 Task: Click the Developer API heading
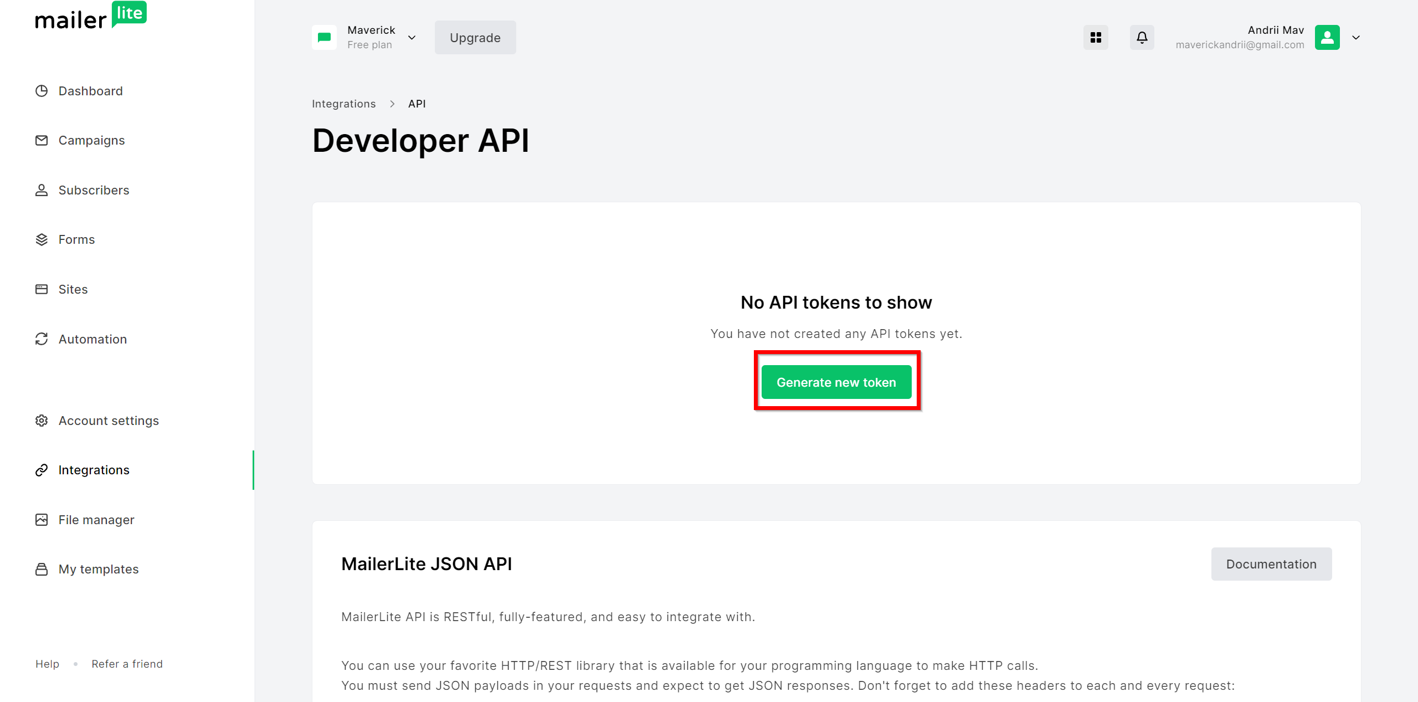pyautogui.click(x=421, y=140)
